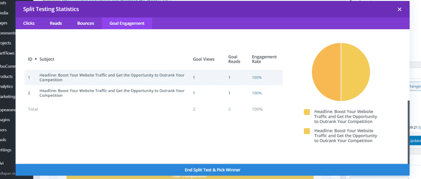Viewport: 421px width, 179px height.
Task: Click the first legend color swatch
Action: [x=307, y=112]
